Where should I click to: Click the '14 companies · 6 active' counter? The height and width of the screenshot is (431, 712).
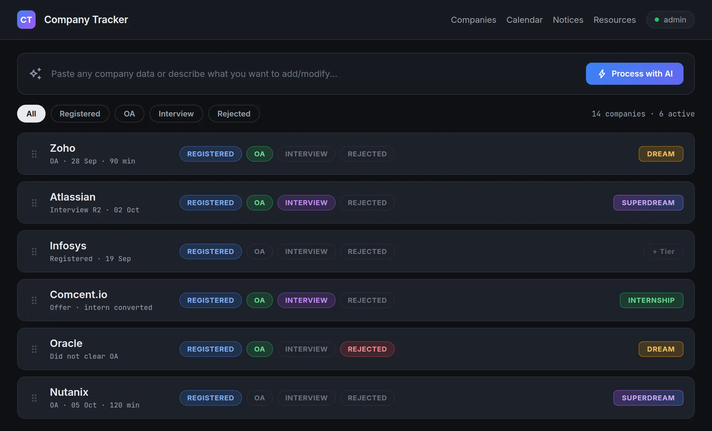643,114
